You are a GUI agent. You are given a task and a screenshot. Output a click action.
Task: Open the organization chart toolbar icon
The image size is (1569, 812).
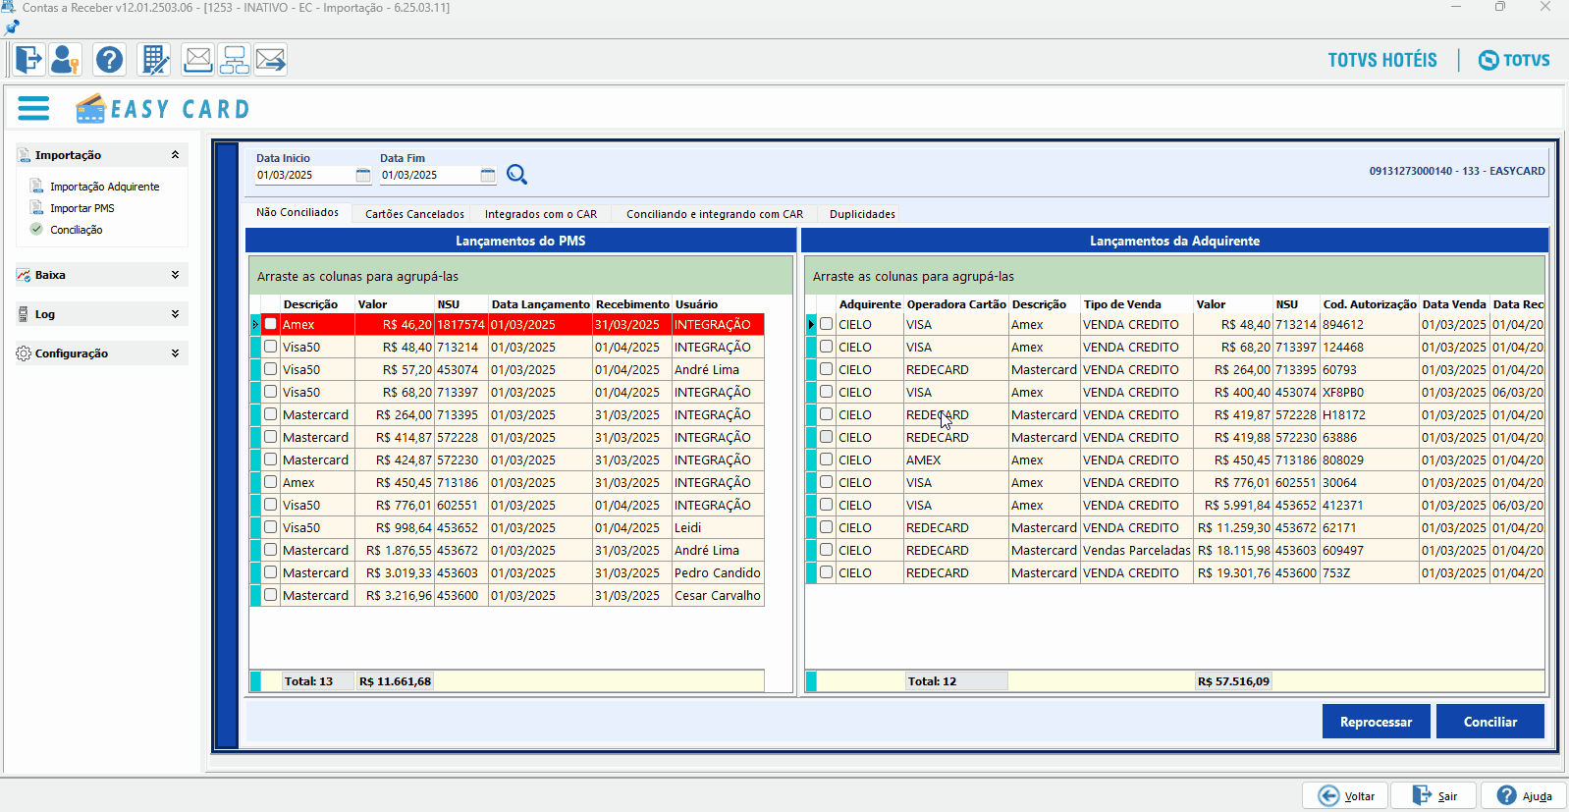pyautogui.click(x=234, y=60)
